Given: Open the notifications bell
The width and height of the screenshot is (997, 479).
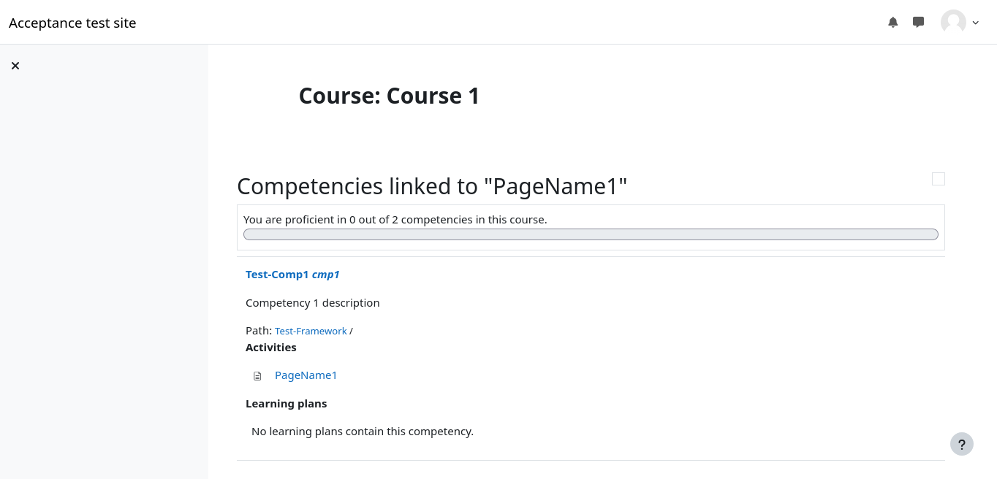Looking at the screenshot, I should 892,23.
